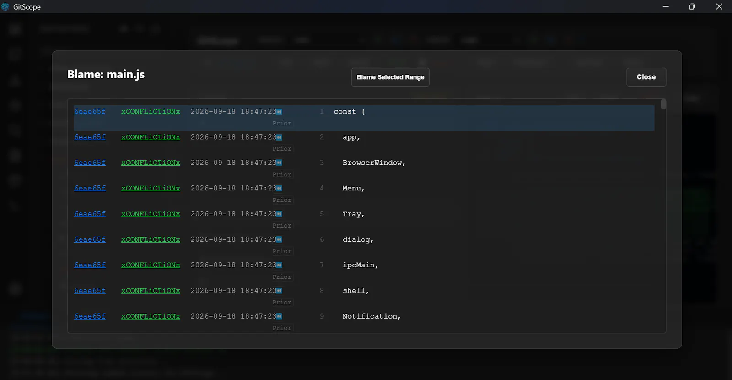Click the rewind icon on the BrowserWindow line

pyautogui.click(x=279, y=163)
